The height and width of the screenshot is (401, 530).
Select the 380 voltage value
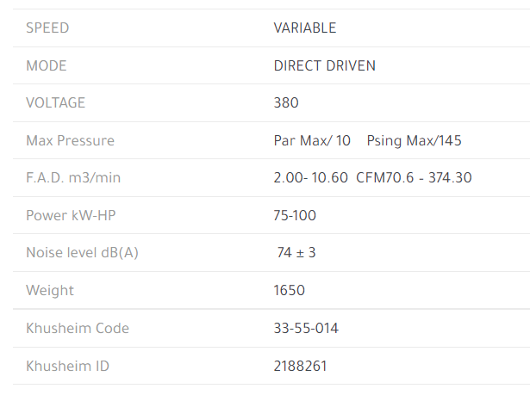[x=286, y=103]
